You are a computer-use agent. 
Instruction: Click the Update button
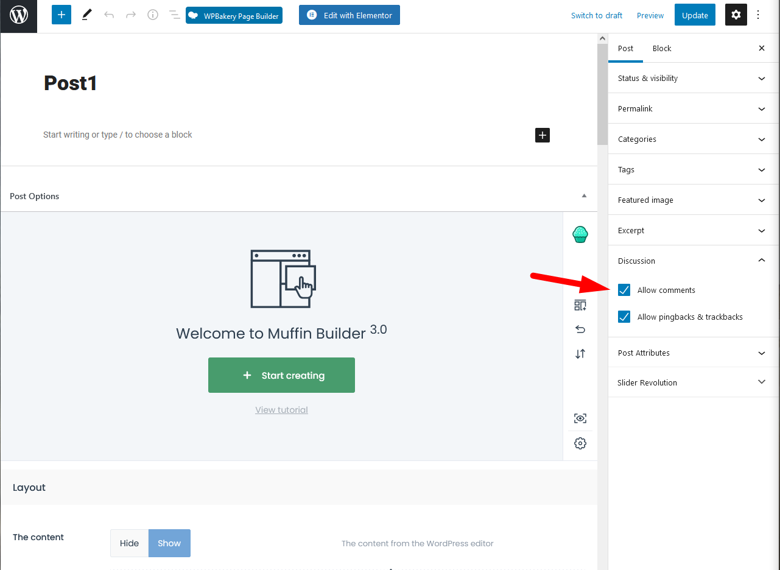(x=695, y=15)
